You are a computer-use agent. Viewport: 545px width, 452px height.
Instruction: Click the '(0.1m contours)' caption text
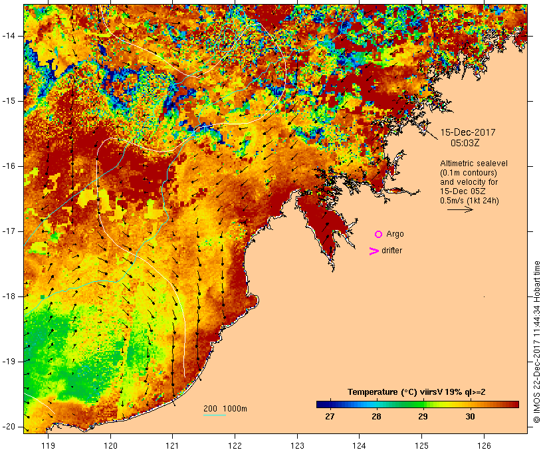(x=469, y=173)
